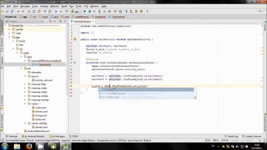Click the Replace toolbar icon

click(x=50, y=11)
